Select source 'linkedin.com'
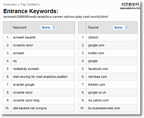This screenshot has width=144, height=118. tap(97, 84)
